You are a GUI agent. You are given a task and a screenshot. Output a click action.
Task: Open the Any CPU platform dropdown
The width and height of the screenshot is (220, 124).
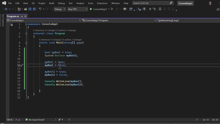[77, 9]
